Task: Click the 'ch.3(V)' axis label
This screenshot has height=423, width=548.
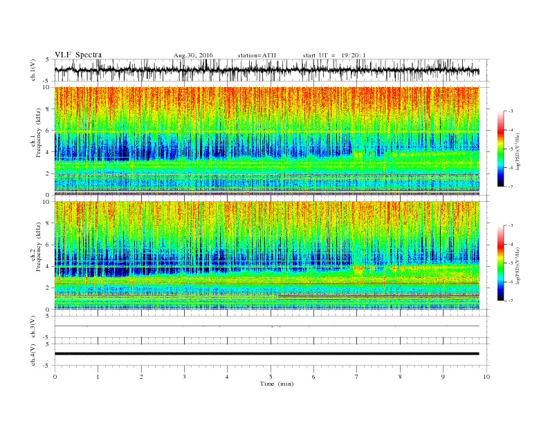Action: coord(33,327)
